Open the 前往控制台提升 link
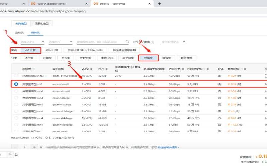The width and height of the screenshot is (267, 167). click(168, 147)
